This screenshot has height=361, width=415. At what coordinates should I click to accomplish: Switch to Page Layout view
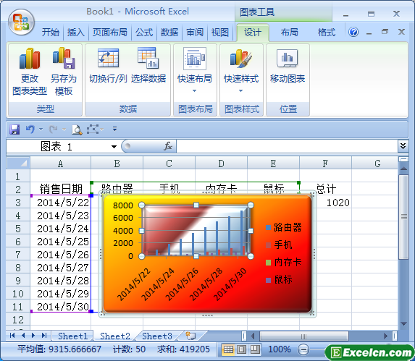[x=241, y=349]
